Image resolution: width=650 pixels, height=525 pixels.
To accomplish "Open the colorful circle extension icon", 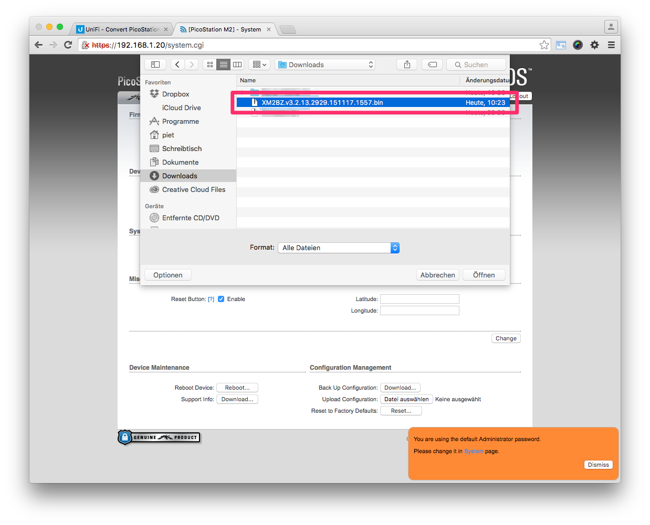I will [x=578, y=45].
